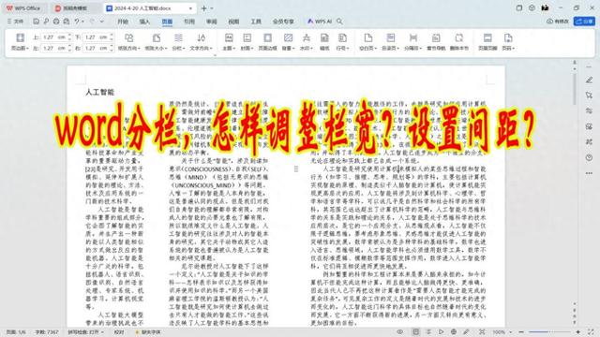Open the 纸张方向 paper orientation dropdown
The height and width of the screenshot is (337, 600).
coord(129,42)
